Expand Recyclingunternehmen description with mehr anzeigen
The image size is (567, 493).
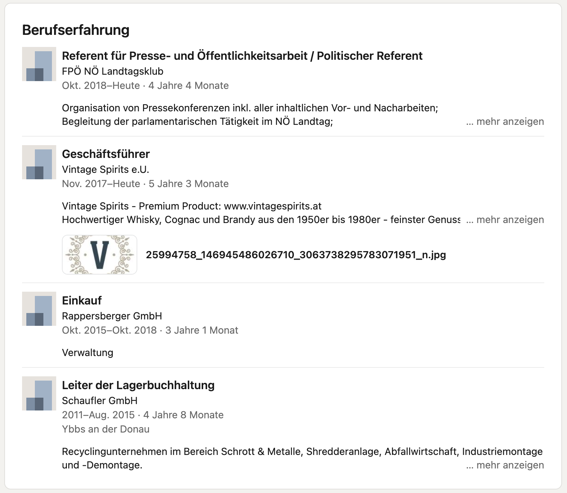505,465
